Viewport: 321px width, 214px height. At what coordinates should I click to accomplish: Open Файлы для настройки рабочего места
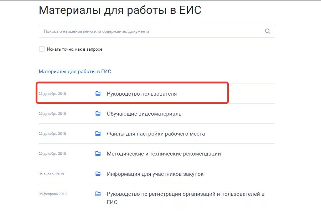click(x=156, y=134)
